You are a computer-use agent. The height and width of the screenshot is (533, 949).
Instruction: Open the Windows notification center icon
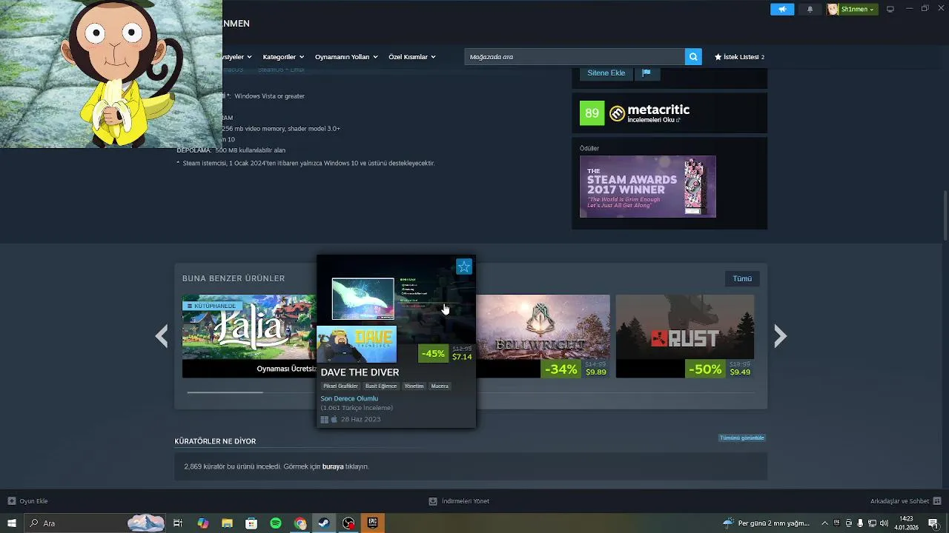pyautogui.click(x=933, y=523)
